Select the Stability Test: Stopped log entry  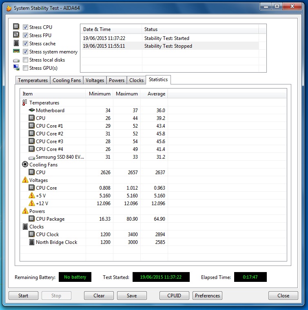[168, 46]
